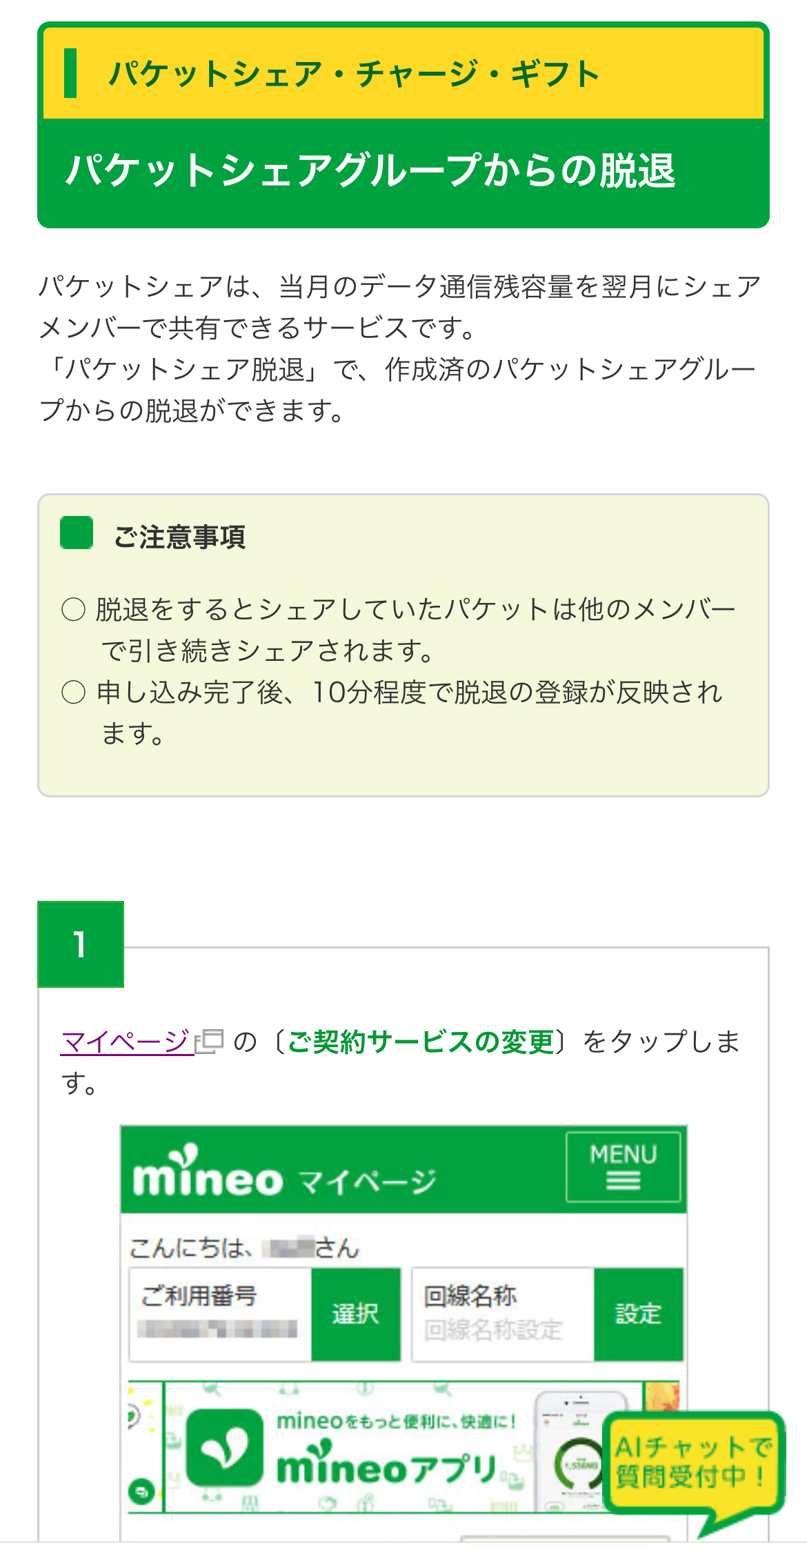This screenshot has height=1550, width=807.
Task: Tap the green mineo app leaf icon
Action: (224, 1447)
